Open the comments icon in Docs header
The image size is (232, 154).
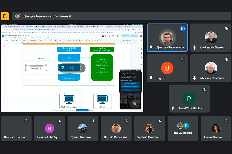(113, 36)
